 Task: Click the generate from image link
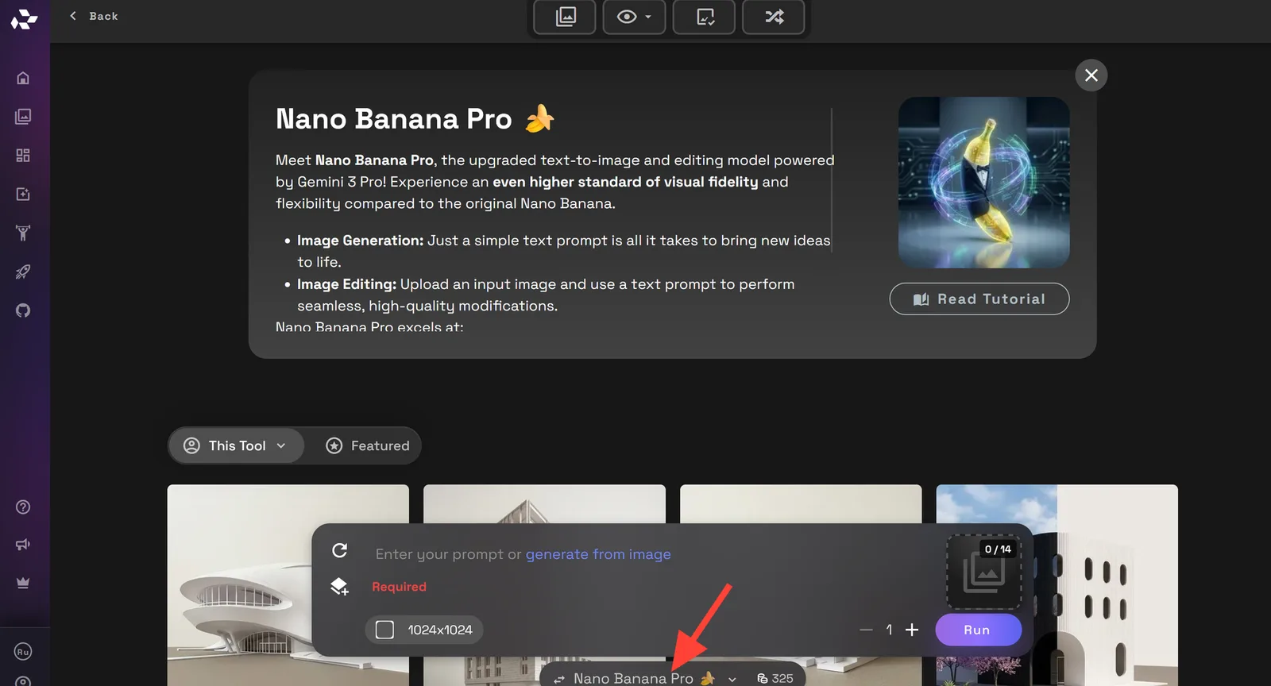pos(598,554)
